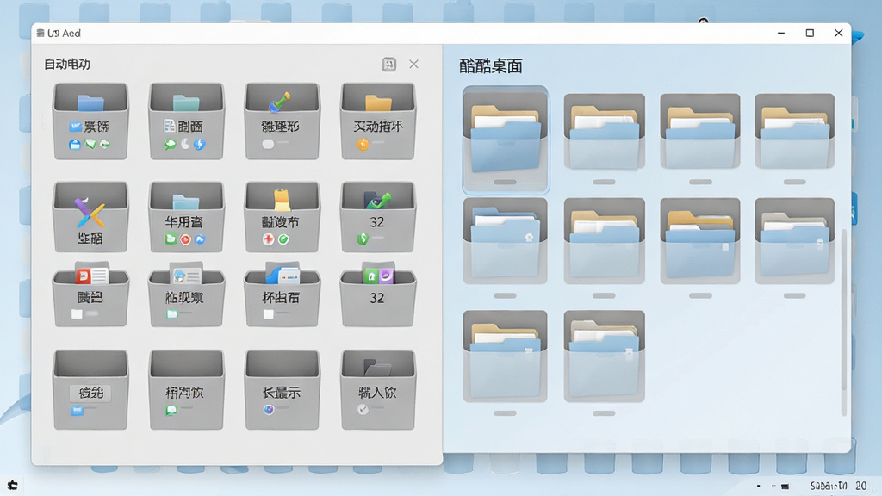
Task: Click the "自动电动" panel heading
Action: tap(67, 64)
